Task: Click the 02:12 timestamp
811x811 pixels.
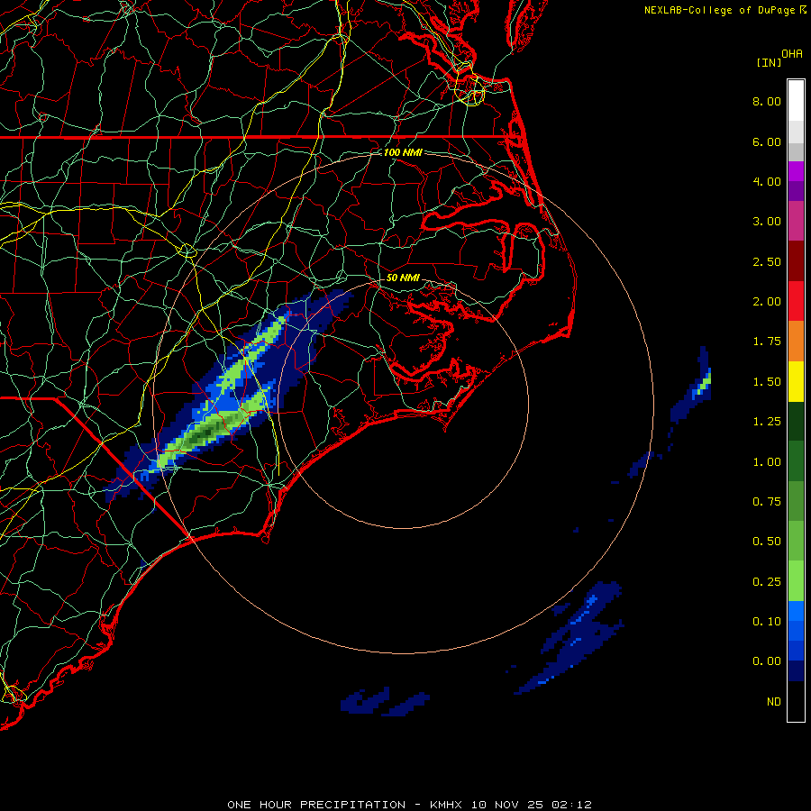Action: (x=571, y=805)
